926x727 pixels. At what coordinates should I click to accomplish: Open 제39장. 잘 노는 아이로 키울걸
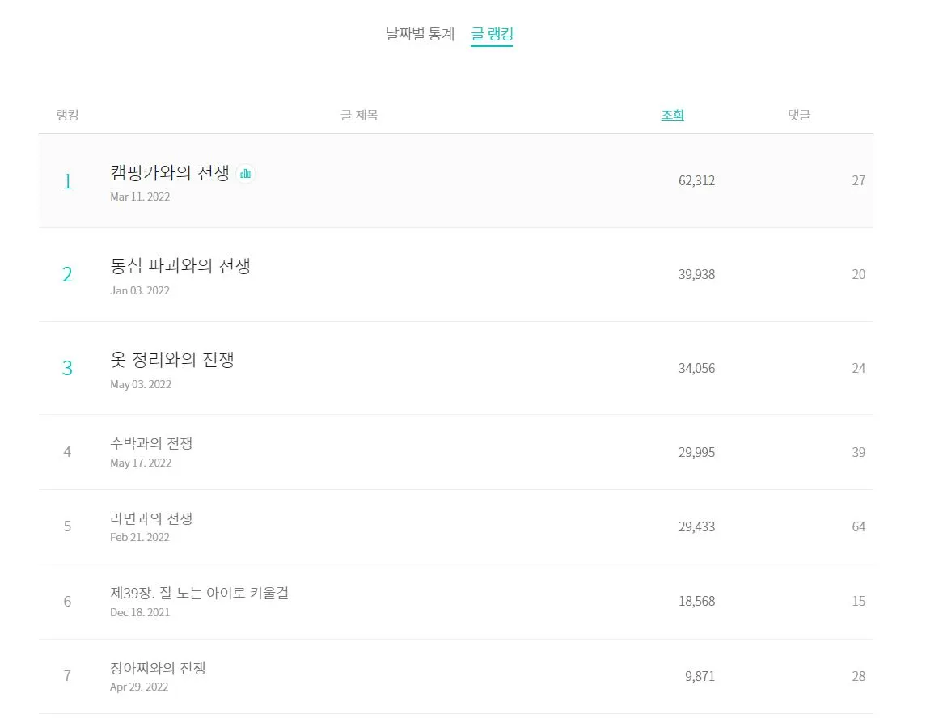point(199,593)
